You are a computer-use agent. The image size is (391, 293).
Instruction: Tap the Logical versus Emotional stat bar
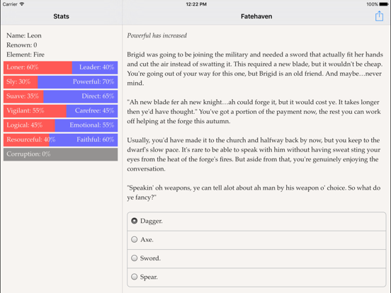click(61, 125)
